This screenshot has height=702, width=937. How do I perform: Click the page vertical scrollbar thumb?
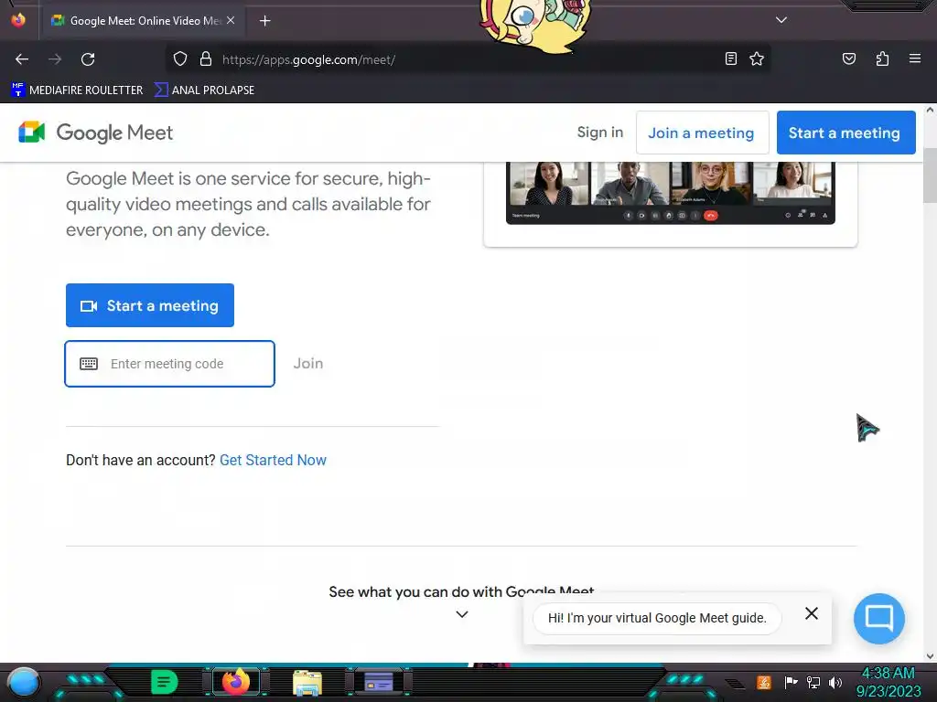(x=930, y=175)
